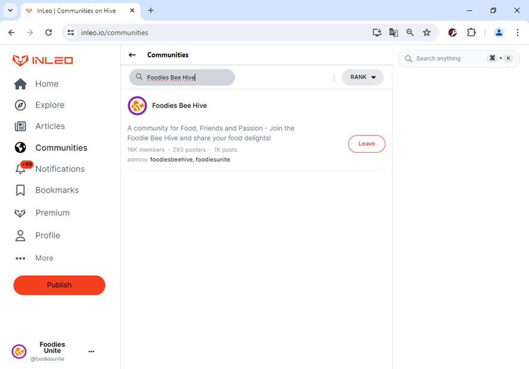The height and width of the screenshot is (369, 529).
Task: Open the Premium page icon
Action: click(x=20, y=213)
